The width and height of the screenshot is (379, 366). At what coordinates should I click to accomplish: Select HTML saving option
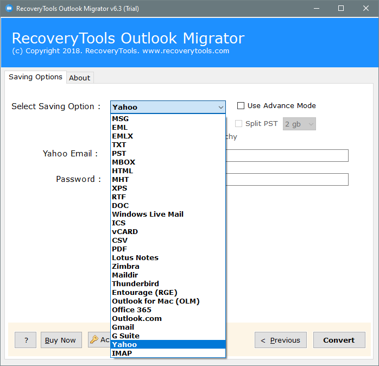pyautogui.click(x=168, y=171)
